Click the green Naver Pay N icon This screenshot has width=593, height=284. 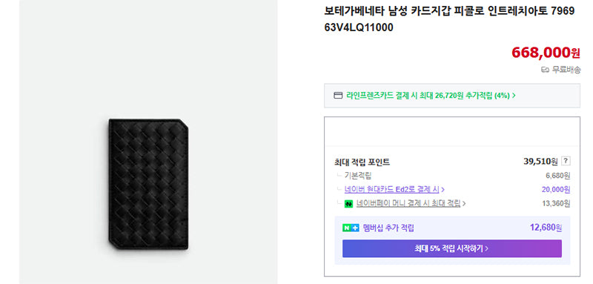[x=348, y=204]
